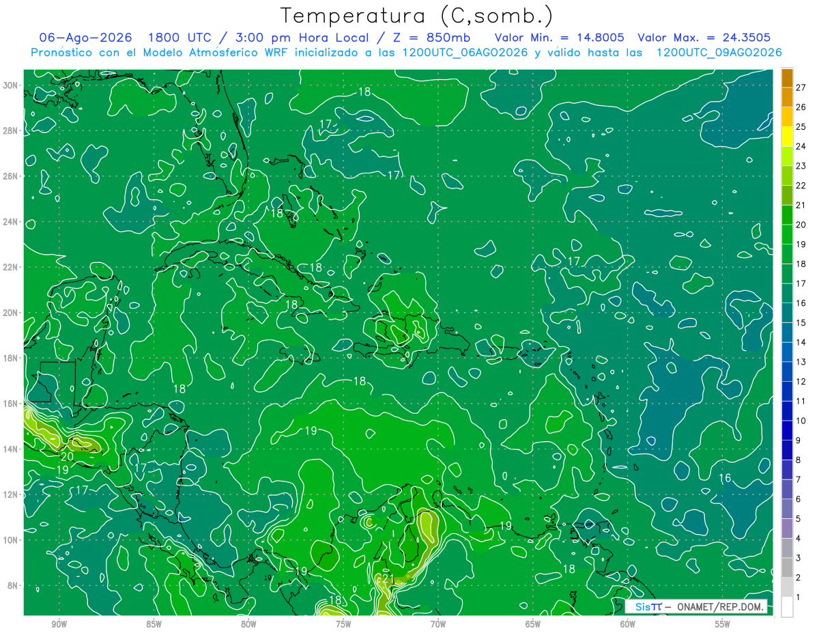Click the '75W' longitude label

click(343, 625)
